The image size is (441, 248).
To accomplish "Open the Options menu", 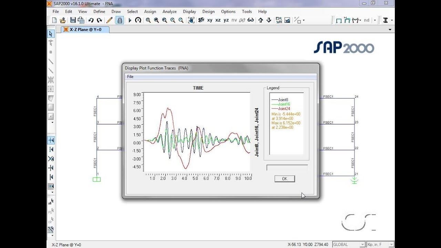I will (228, 11).
